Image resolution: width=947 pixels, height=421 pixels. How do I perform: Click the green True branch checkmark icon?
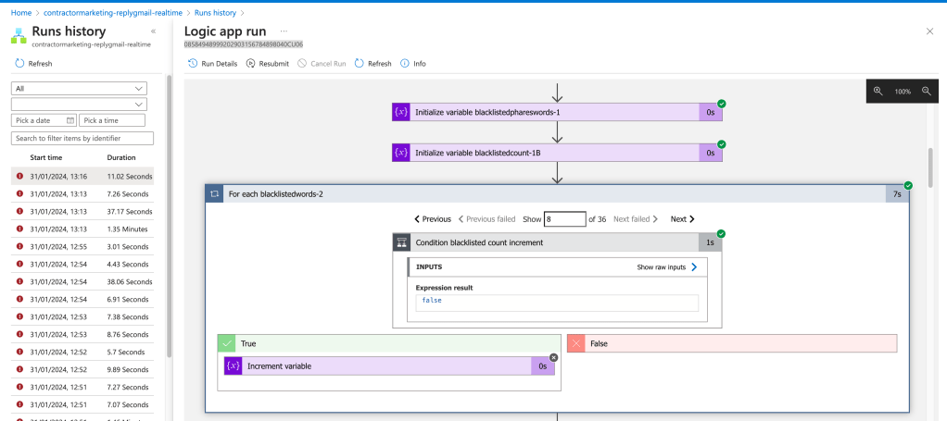coord(226,343)
